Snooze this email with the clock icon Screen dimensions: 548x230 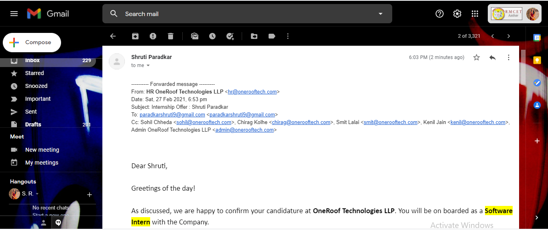212,36
